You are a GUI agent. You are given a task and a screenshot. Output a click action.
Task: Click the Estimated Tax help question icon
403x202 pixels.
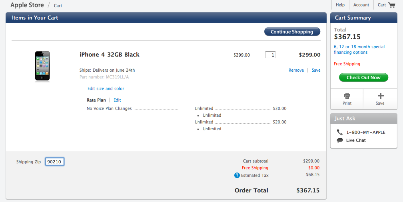[237, 175]
